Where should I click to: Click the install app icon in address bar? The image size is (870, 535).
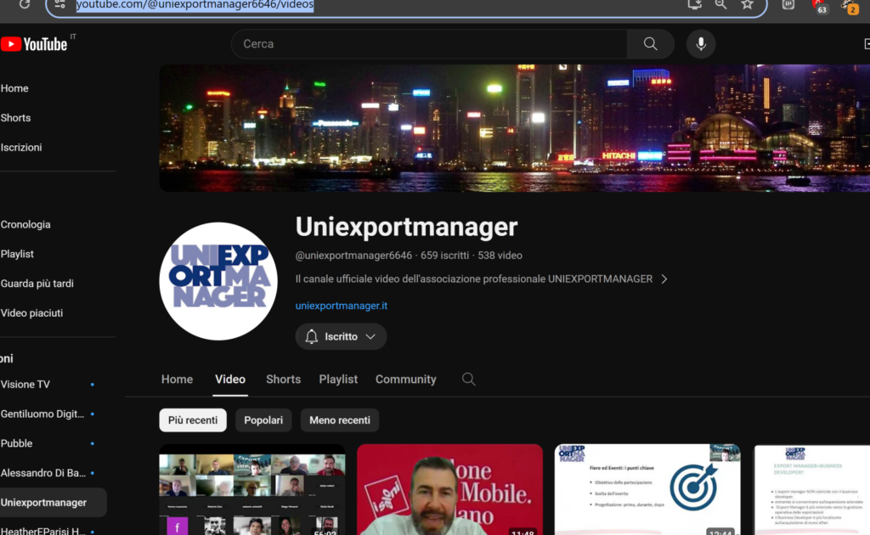pyautogui.click(x=694, y=4)
